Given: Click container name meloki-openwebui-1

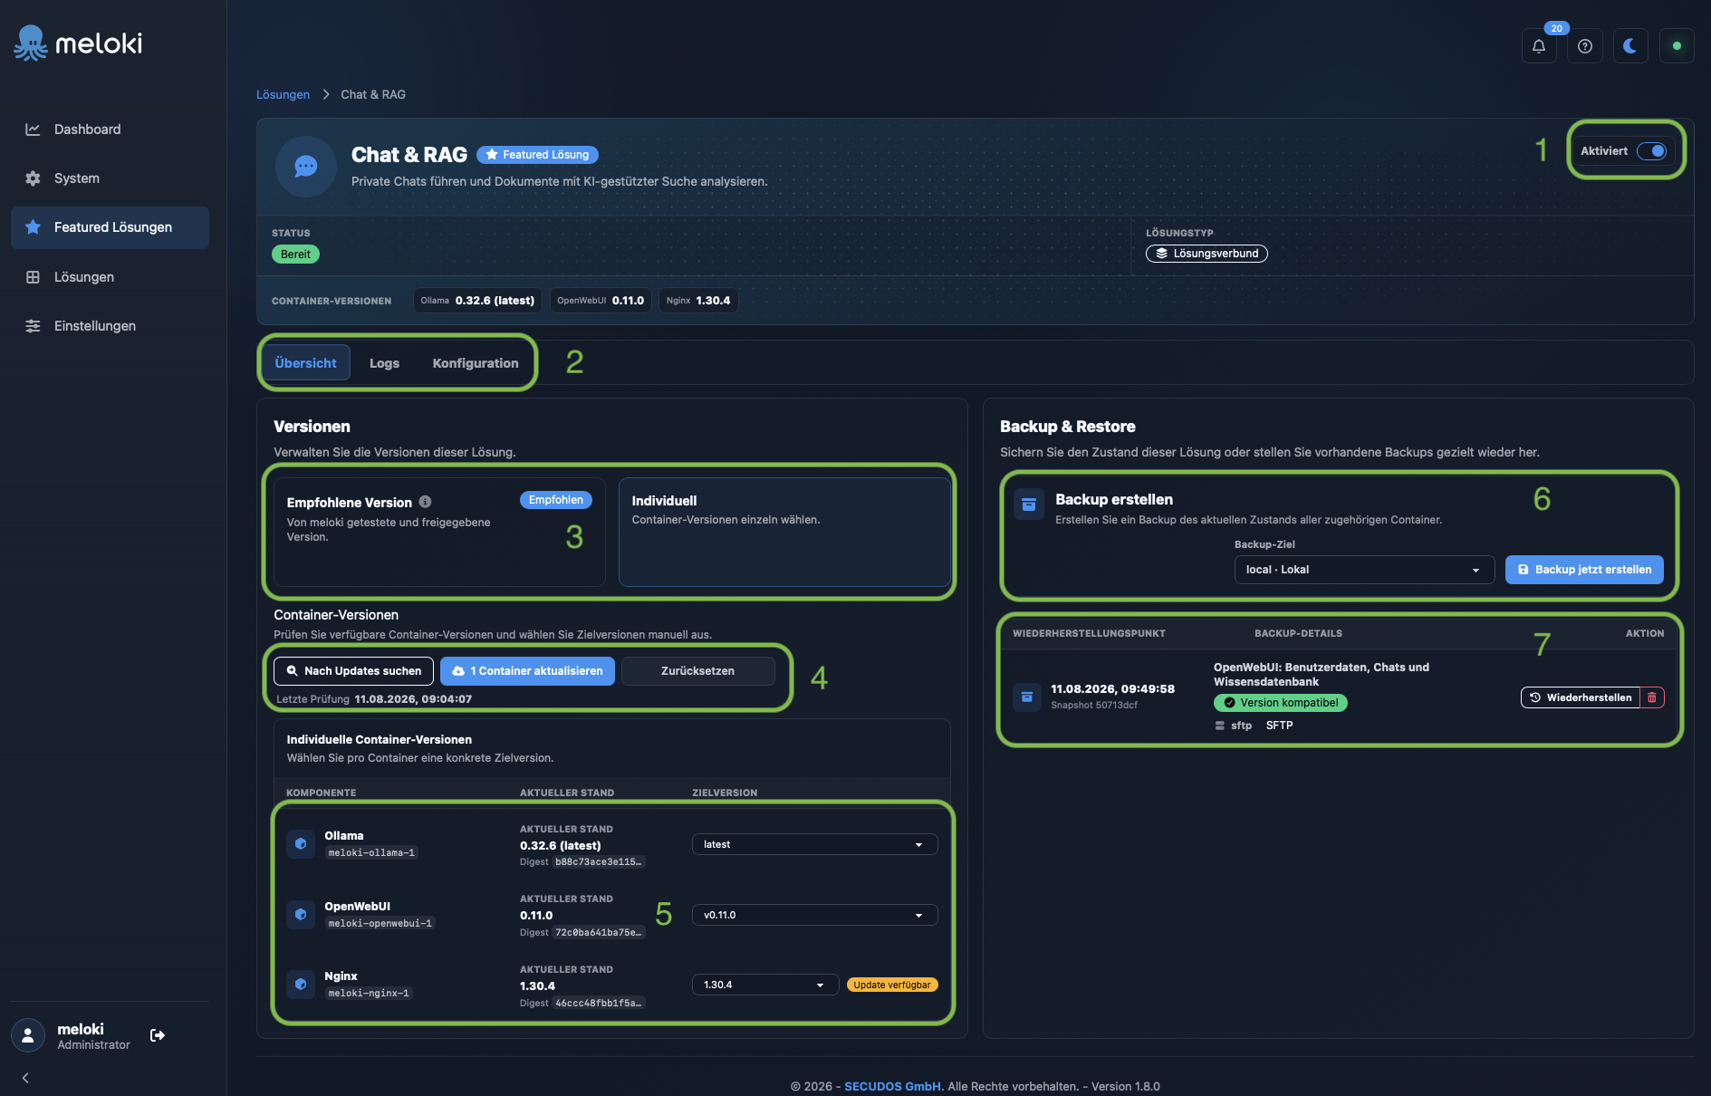Looking at the screenshot, I should click(380, 924).
